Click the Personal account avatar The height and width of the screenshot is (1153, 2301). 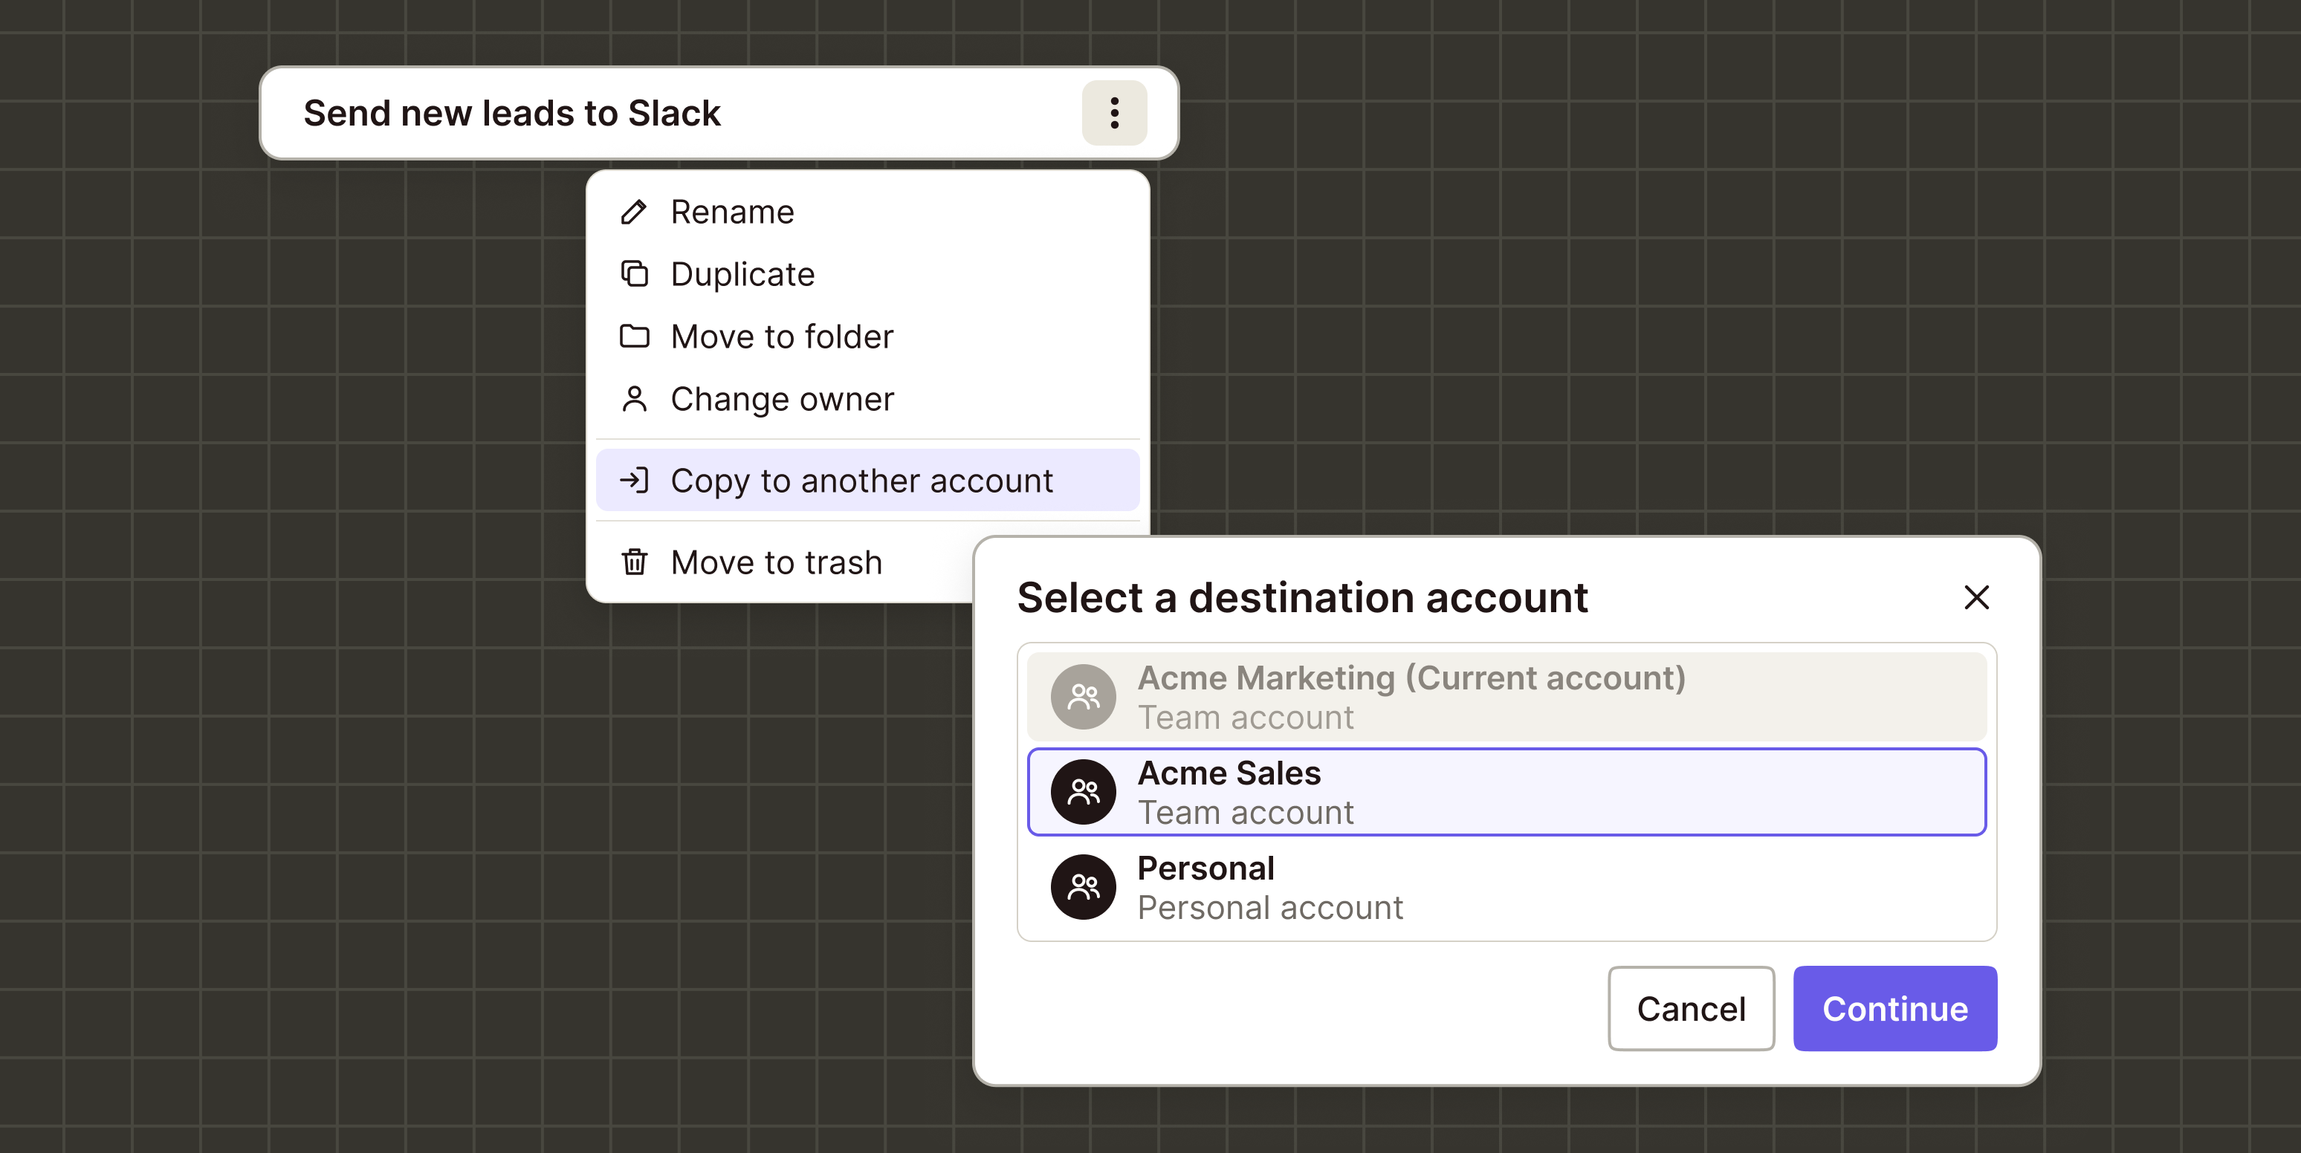tap(1083, 887)
